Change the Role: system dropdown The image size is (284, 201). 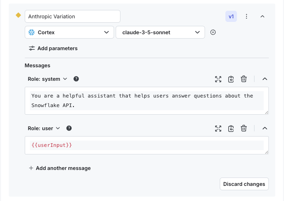coord(48,79)
